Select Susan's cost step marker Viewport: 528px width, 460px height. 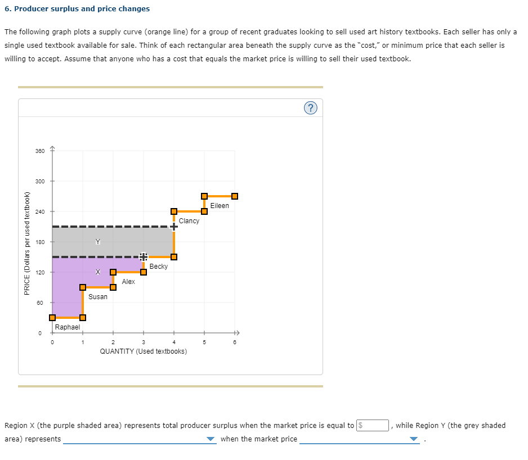coord(83,287)
